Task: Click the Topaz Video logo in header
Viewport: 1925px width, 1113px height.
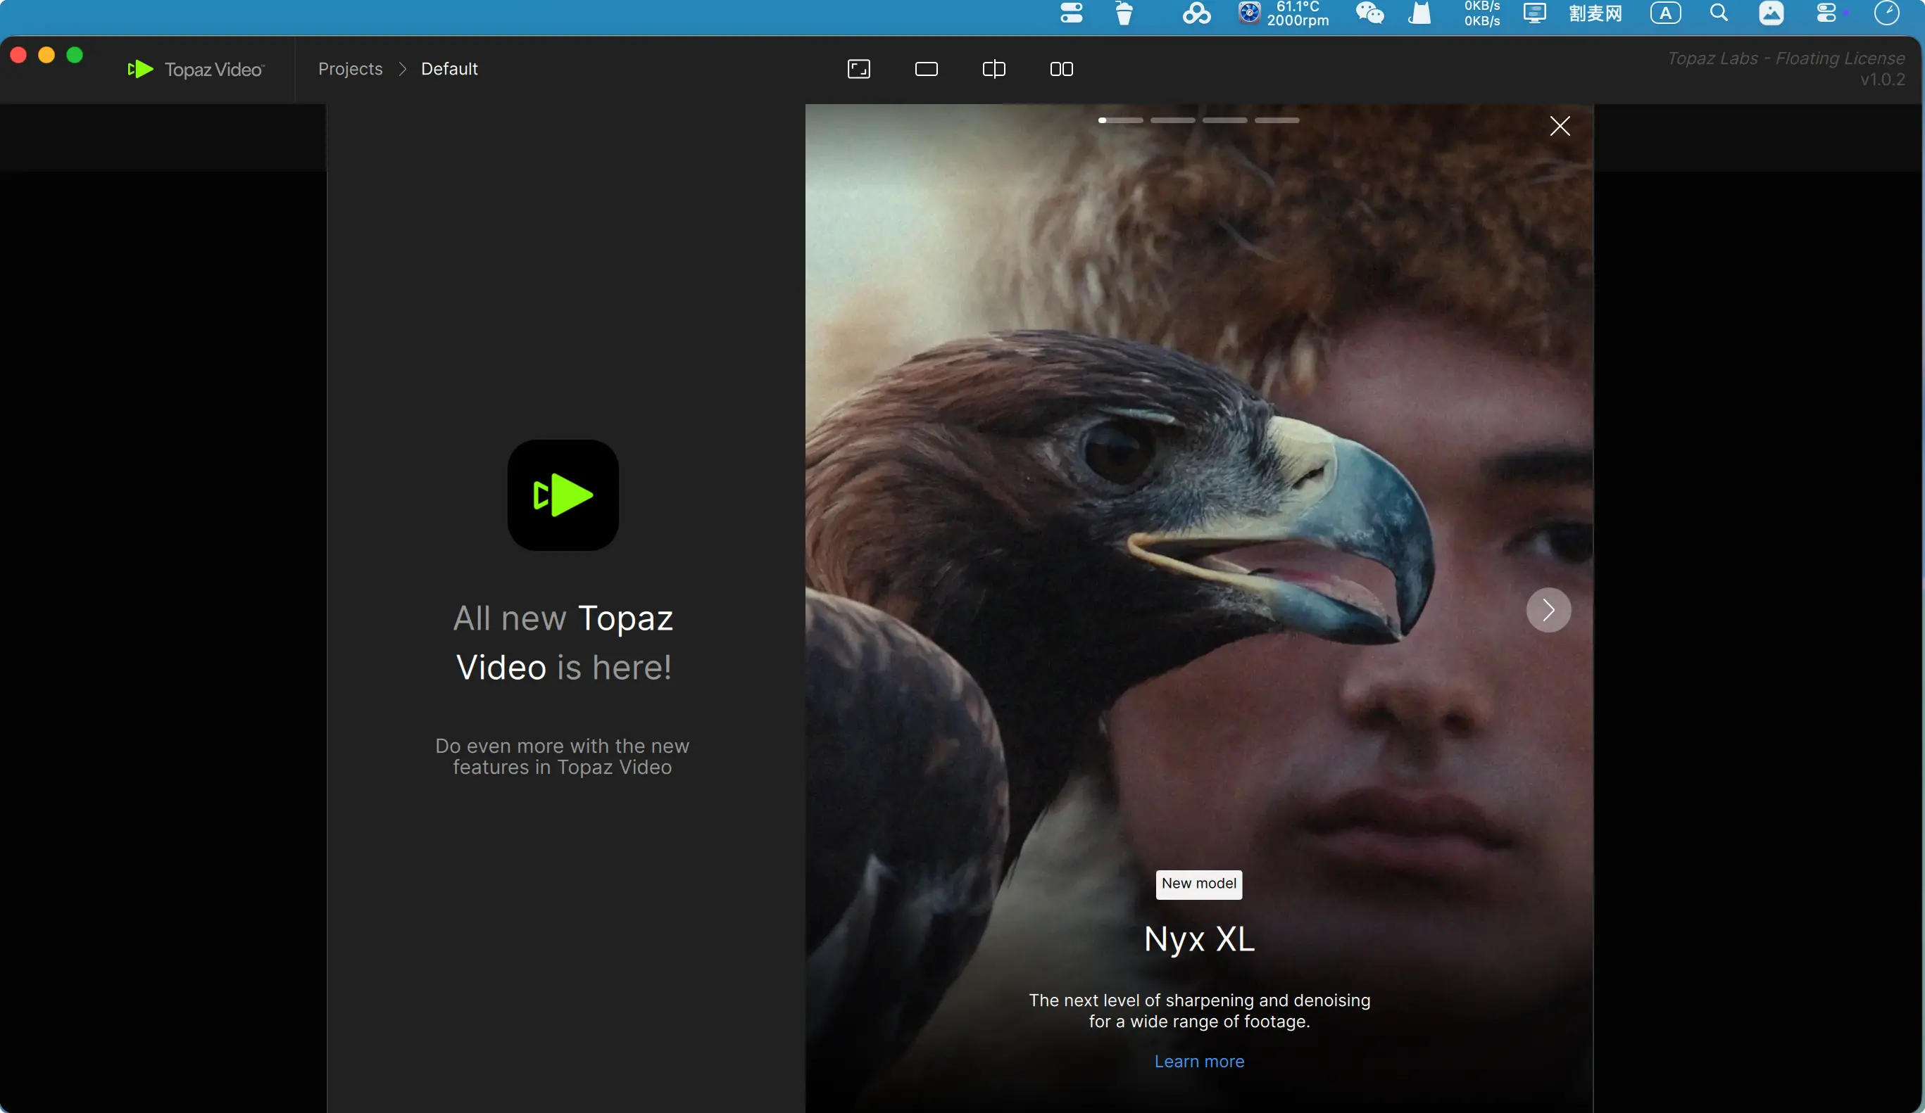Action: coord(196,70)
